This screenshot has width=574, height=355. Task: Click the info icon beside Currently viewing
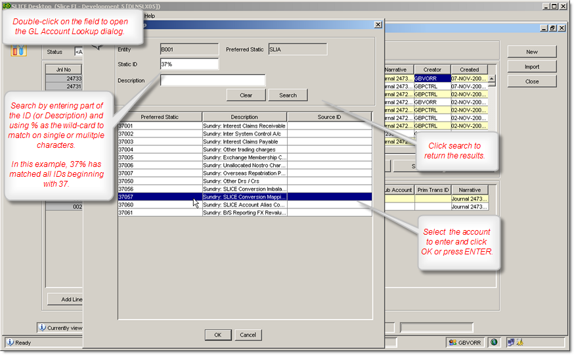[x=42, y=327]
